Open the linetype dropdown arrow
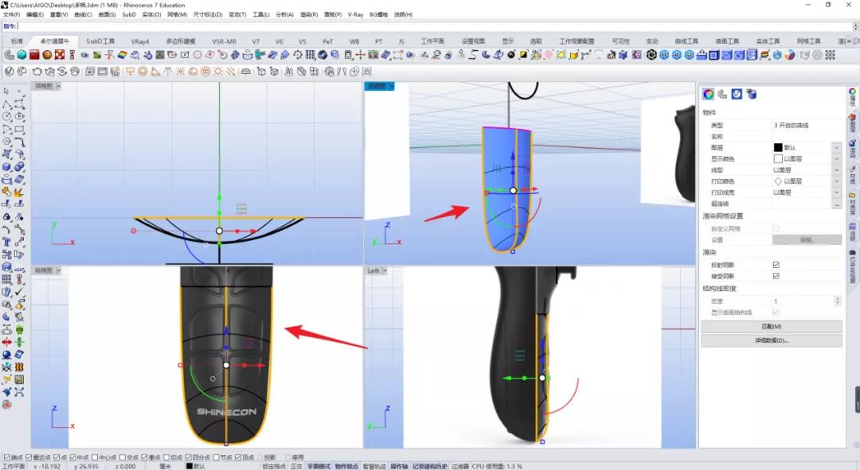The width and height of the screenshot is (860, 470). click(x=836, y=170)
